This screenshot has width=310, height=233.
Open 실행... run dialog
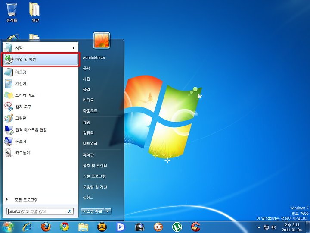[x=88, y=198]
